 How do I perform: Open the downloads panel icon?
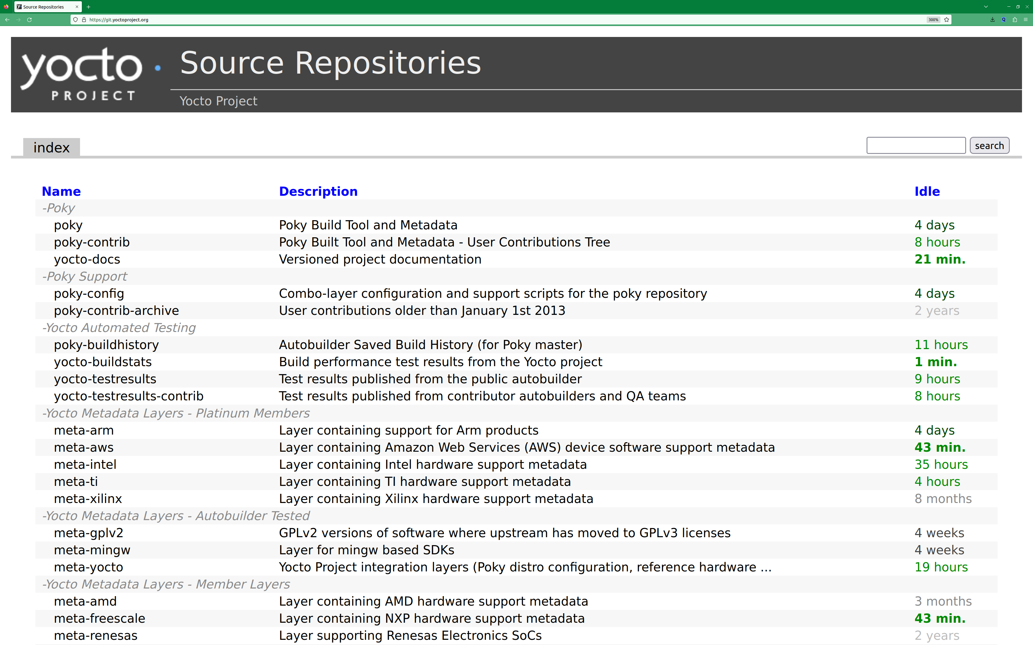pyautogui.click(x=992, y=20)
